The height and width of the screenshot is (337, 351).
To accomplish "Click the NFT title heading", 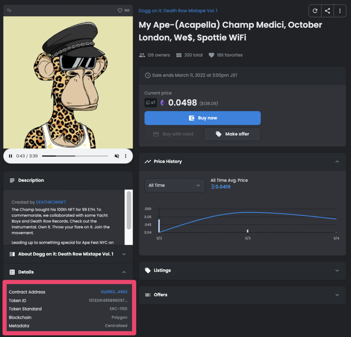I will tap(230, 31).
